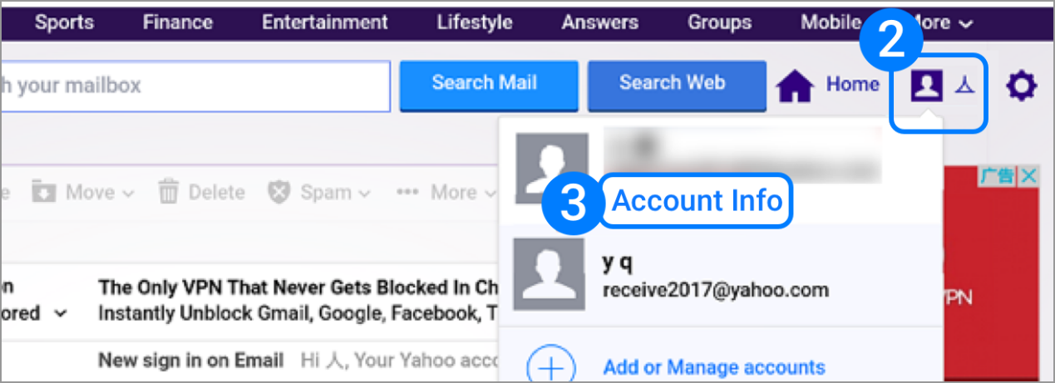Open the Account Info link

(x=697, y=200)
